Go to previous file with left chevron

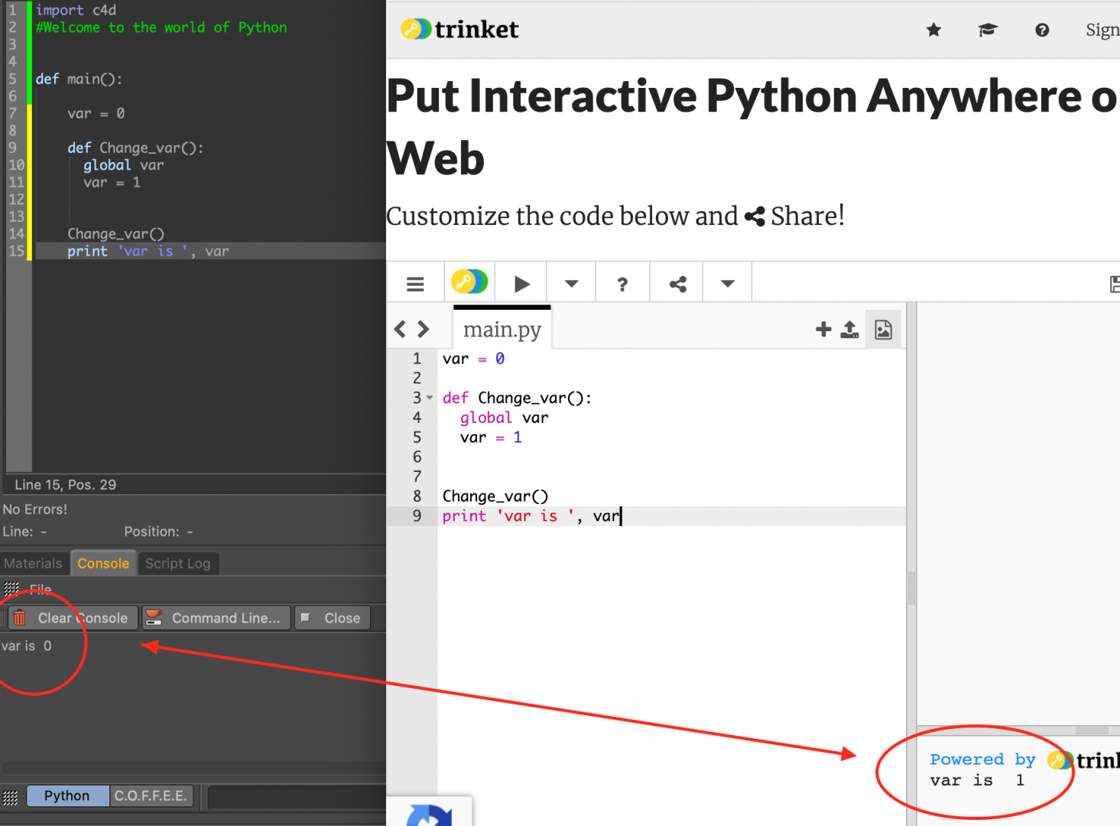pos(400,329)
